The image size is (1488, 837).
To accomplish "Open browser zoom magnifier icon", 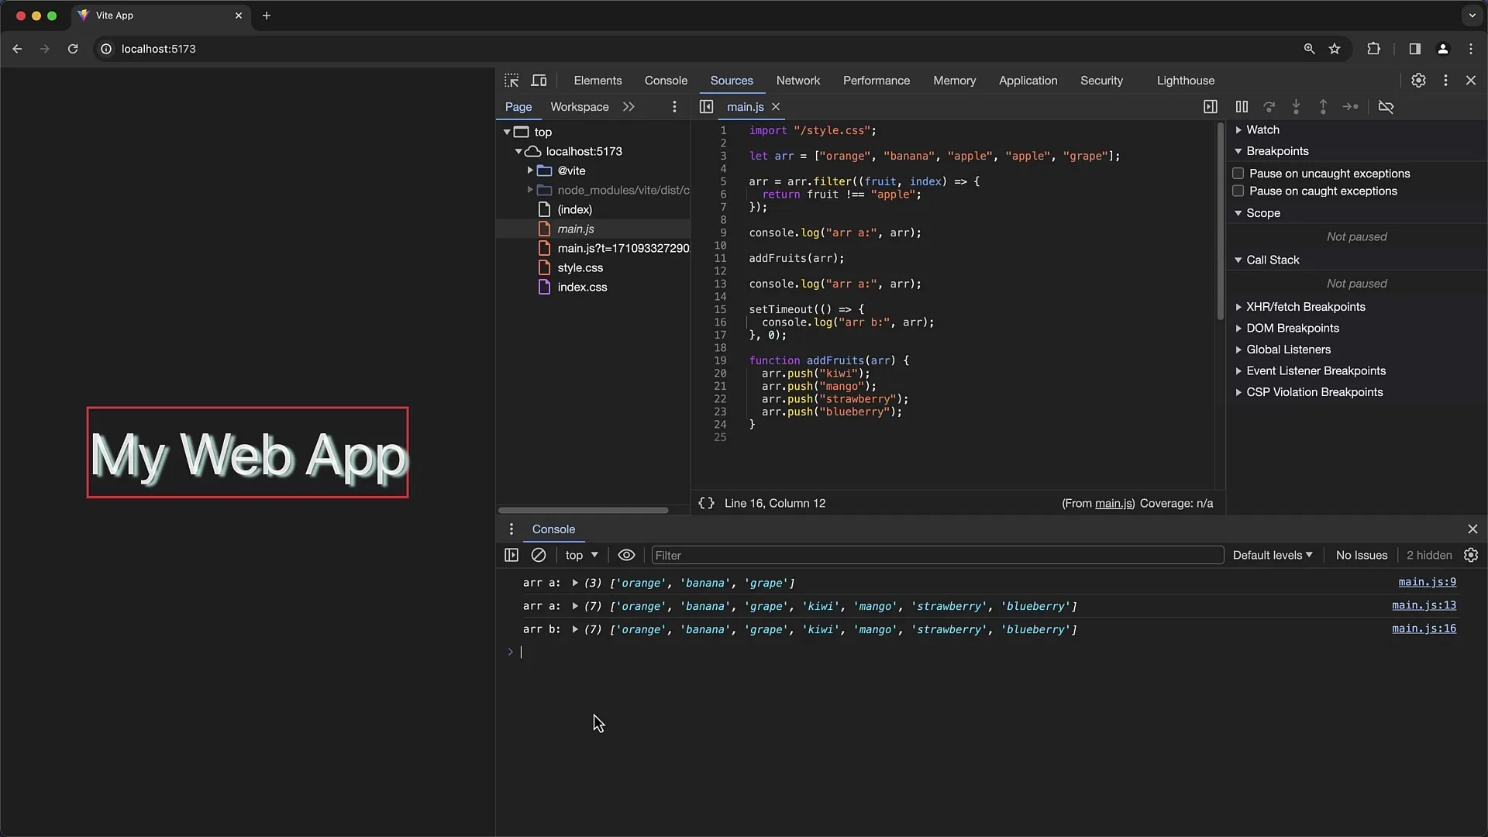I will [1309, 49].
